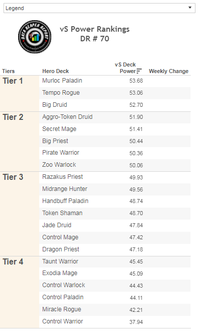This screenshot has height=331, width=199.
Task: Select the Exodia Mage deck
Action: (60, 273)
